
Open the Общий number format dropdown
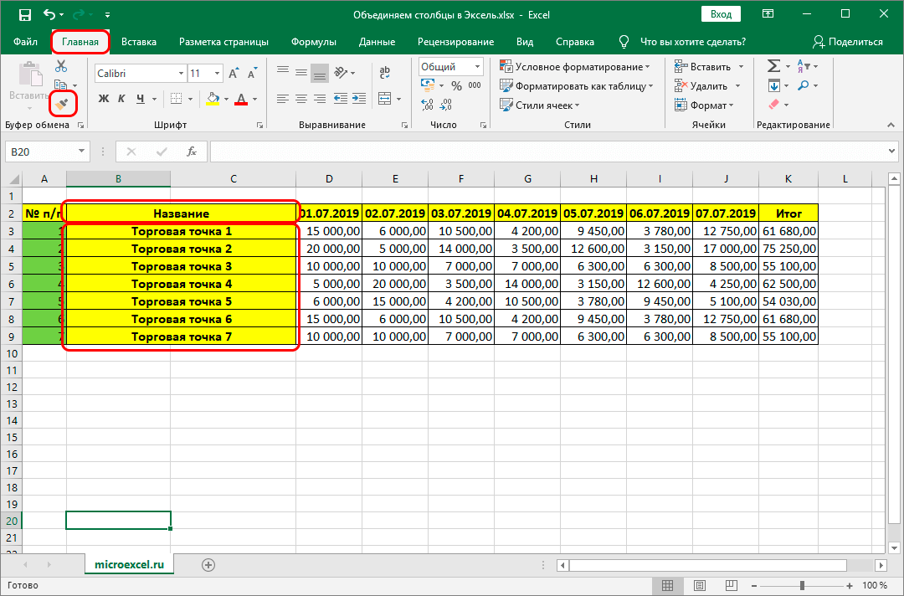click(477, 67)
